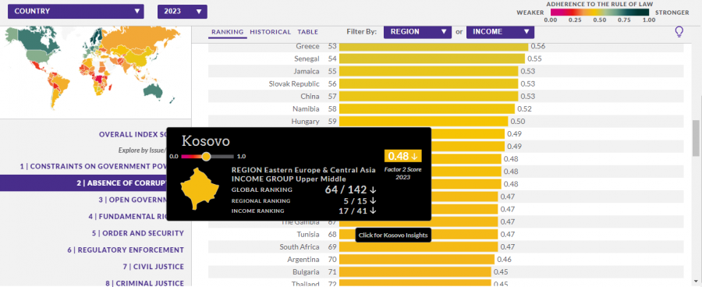Click the Argentina 0.46 bar

417,260
